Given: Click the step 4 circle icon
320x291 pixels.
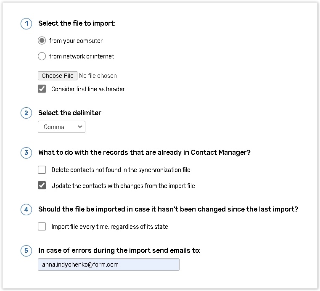Looking at the screenshot, I should 26,209.
